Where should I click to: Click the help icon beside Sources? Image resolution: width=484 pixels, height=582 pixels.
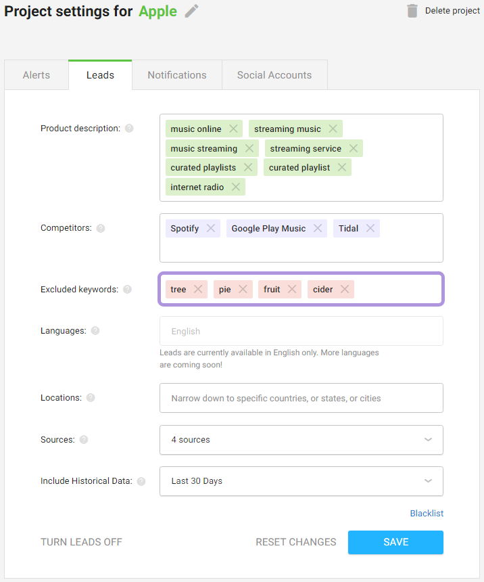(x=84, y=440)
